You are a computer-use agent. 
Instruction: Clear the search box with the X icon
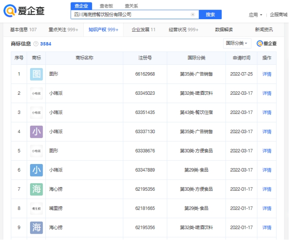pos(193,15)
